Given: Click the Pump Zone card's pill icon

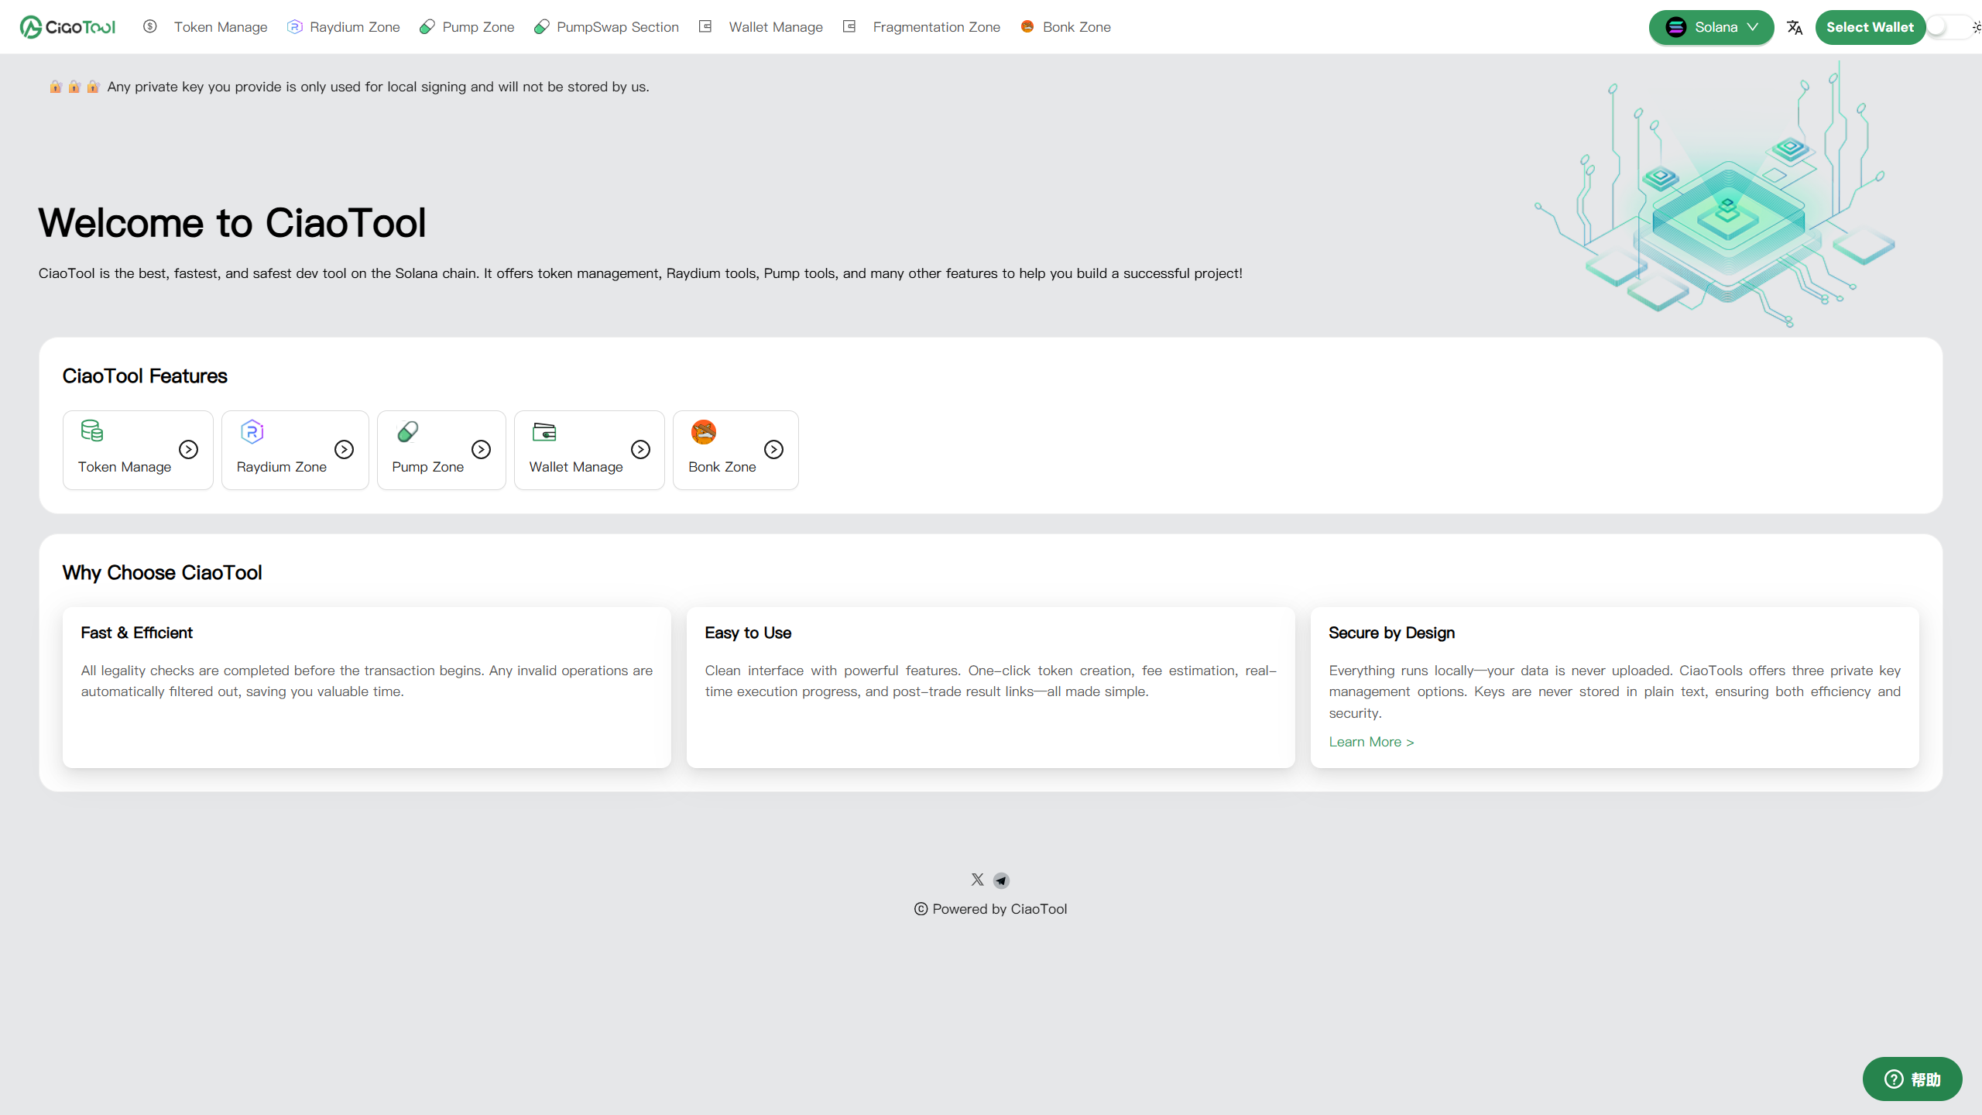Looking at the screenshot, I should 408,431.
